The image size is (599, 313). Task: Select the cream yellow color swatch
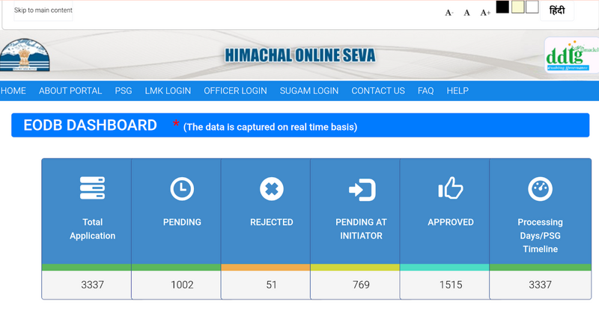(517, 7)
